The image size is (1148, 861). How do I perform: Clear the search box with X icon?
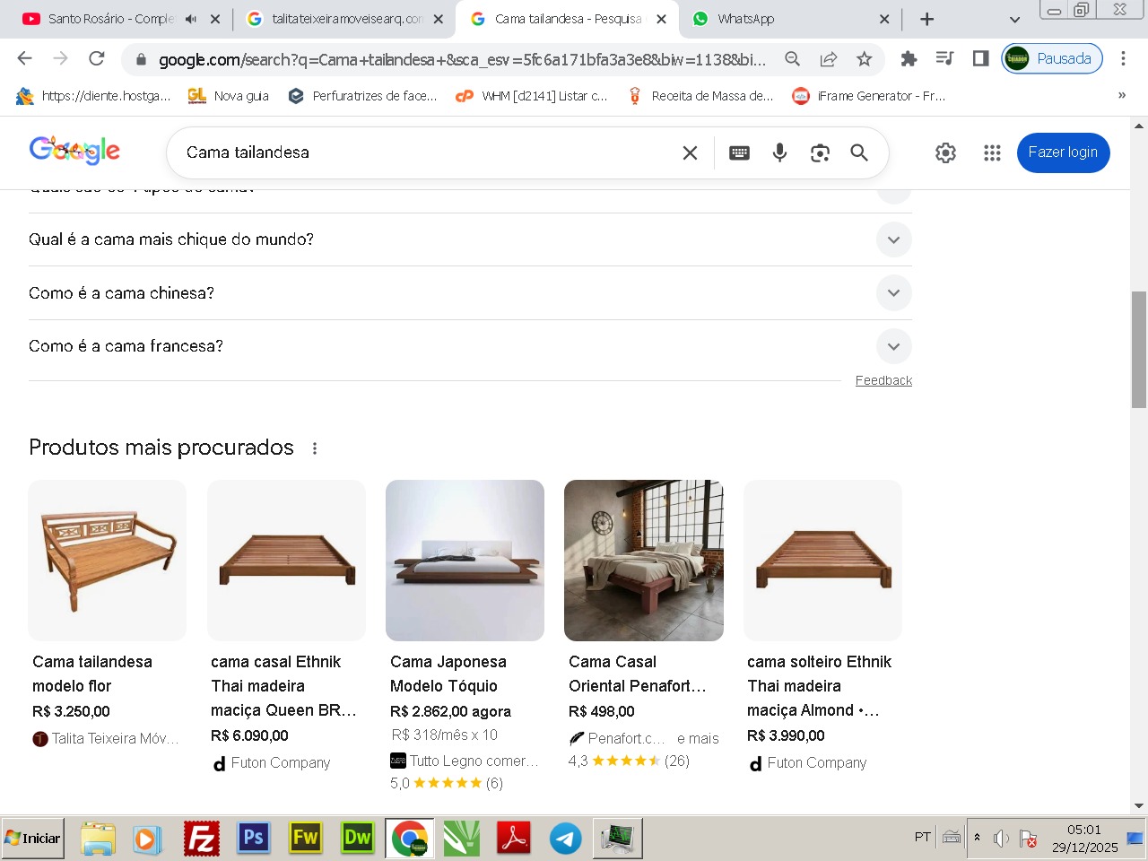690,152
